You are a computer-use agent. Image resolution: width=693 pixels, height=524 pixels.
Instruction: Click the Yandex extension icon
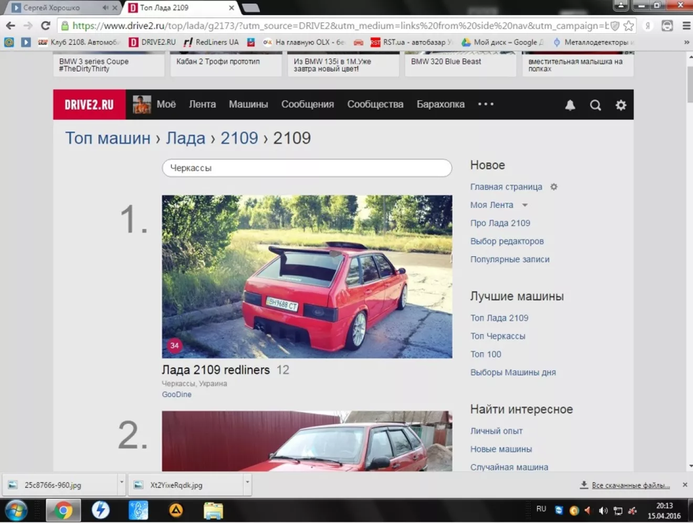pos(648,25)
